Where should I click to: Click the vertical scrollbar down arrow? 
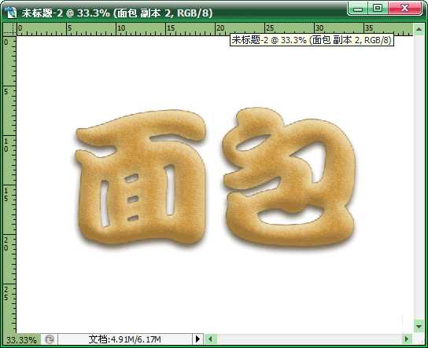tap(419, 326)
